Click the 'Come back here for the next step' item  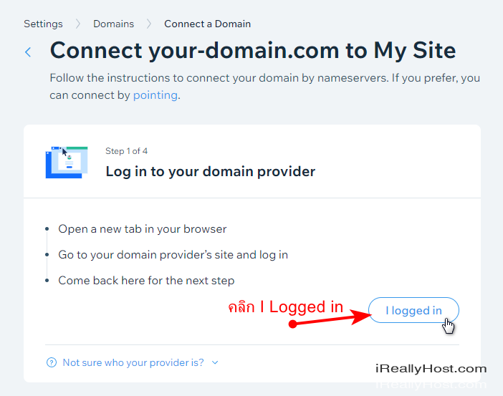[x=146, y=281]
